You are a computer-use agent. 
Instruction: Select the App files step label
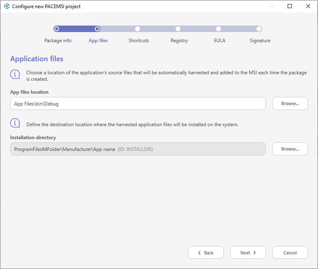tap(98, 41)
